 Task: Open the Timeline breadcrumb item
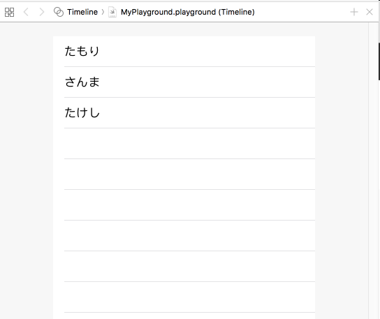[x=82, y=12]
